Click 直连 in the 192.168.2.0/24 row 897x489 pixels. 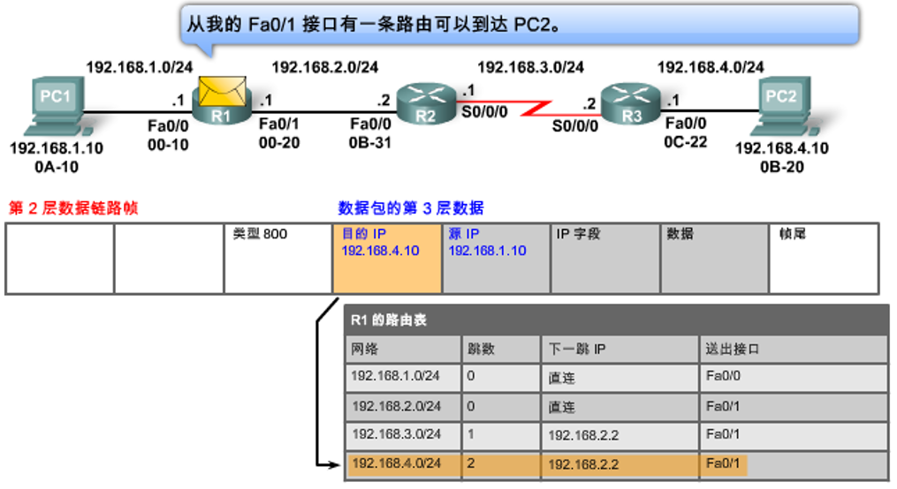pos(620,407)
